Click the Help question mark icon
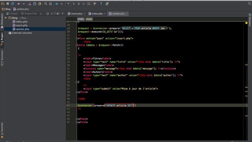252x142 pixels. (x=101, y=4)
